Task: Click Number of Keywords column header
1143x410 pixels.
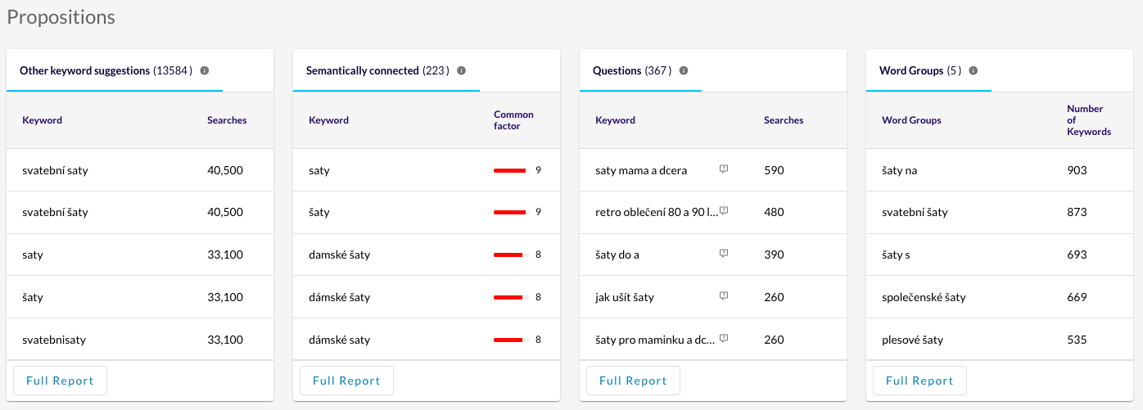Action: pos(1089,120)
